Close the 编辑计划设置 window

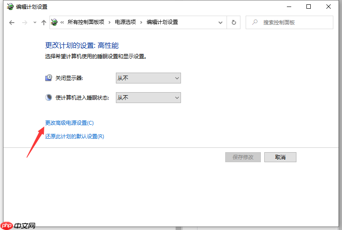329,7
